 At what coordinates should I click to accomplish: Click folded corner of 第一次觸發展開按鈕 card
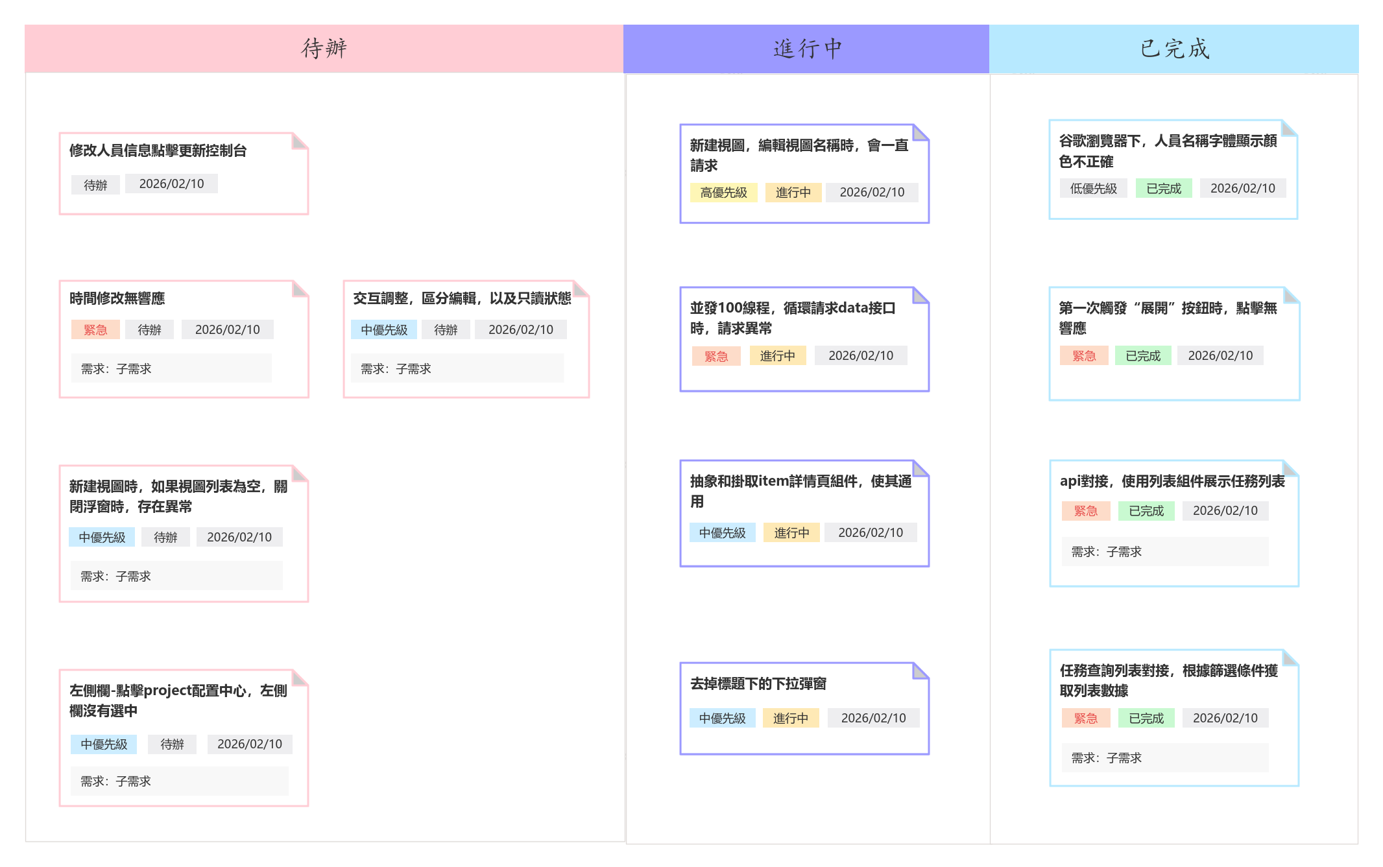pos(1292,295)
